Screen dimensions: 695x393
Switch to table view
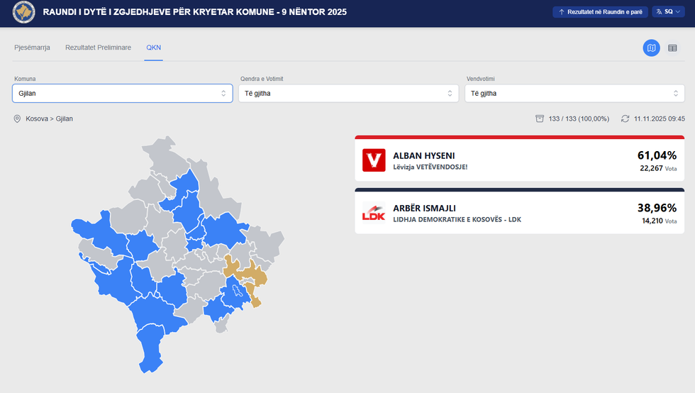(x=672, y=48)
